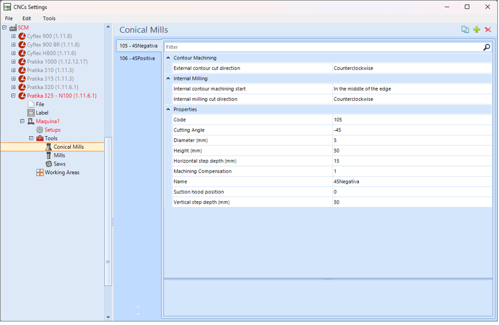Click the Pratika 315 machine icon
Image resolution: width=499 pixels, height=325 pixels.
pyautogui.click(x=22, y=79)
